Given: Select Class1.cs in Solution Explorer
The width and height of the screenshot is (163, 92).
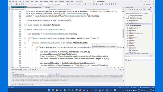Looking at the screenshot, I should [133, 22].
